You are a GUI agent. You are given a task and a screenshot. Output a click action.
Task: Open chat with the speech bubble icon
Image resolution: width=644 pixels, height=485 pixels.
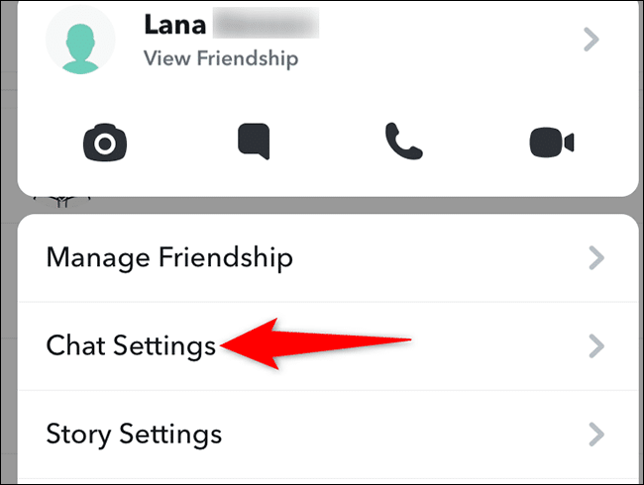pos(254,141)
